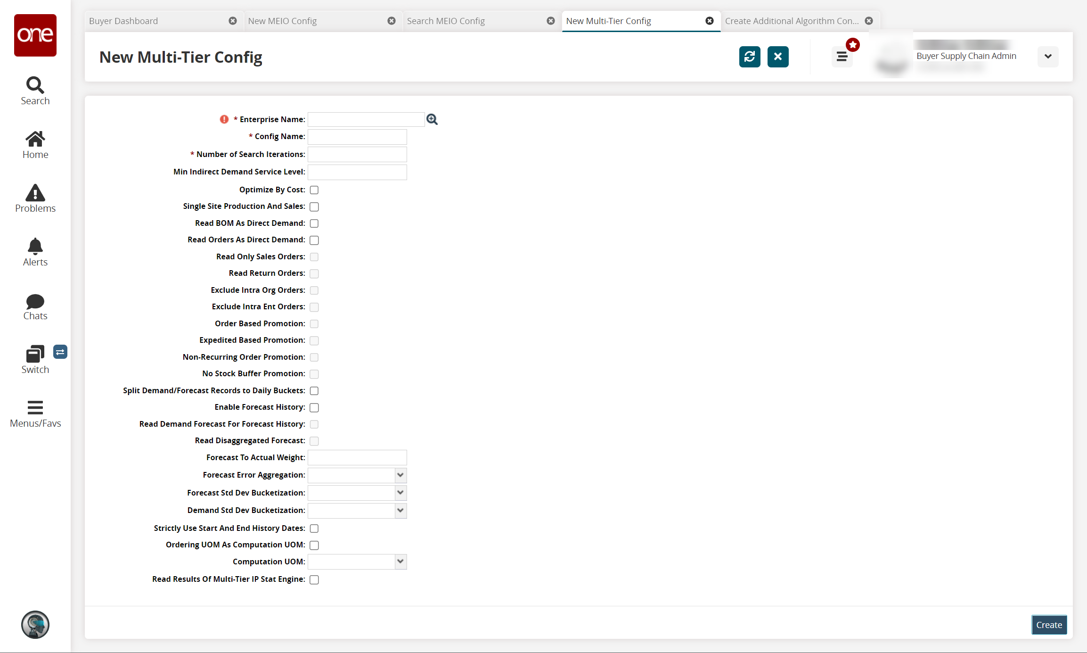Click the refresh icon button
The height and width of the screenshot is (653, 1087).
[x=749, y=56]
